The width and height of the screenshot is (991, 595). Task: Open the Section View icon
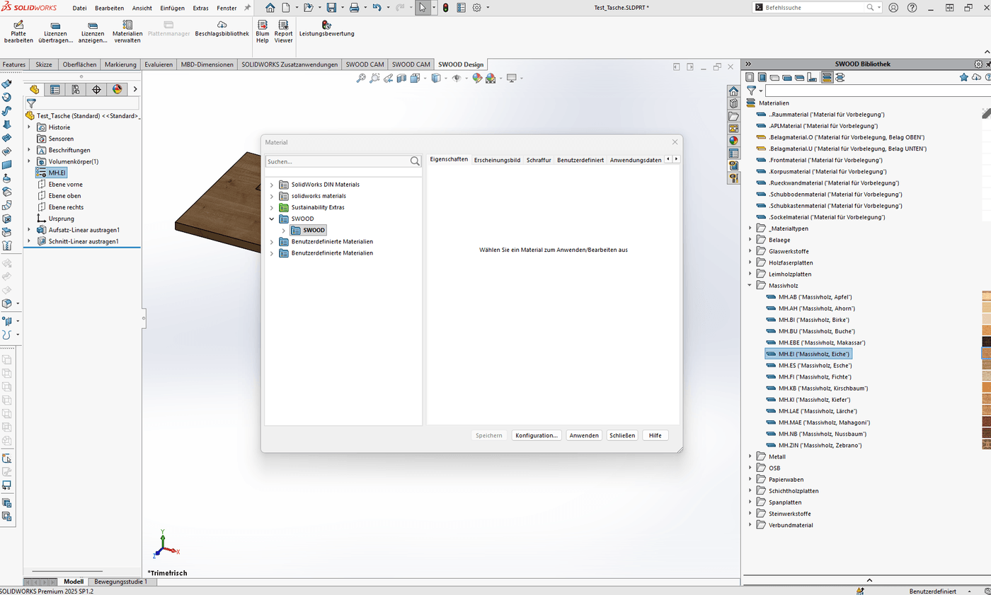tap(400, 79)
